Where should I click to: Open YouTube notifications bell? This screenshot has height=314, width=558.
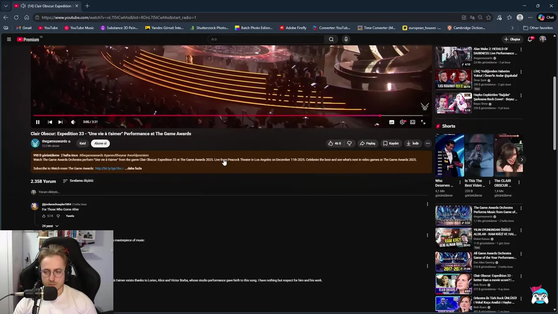click(x=530, y=39)
